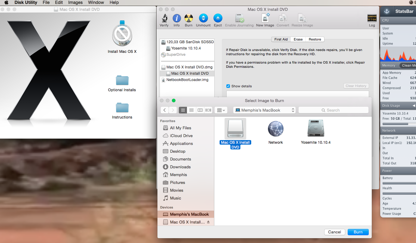Screen dimensions: 416x243
Task: Click the blue Burn button in the dialog
Action: click(x=358, y=232)
